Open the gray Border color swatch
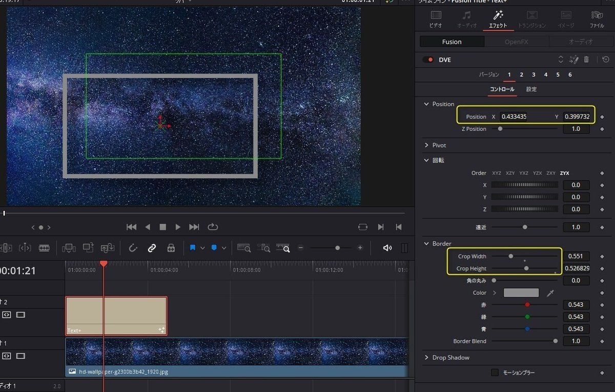This screenshot has width=615, height=392. click(521, 293)
